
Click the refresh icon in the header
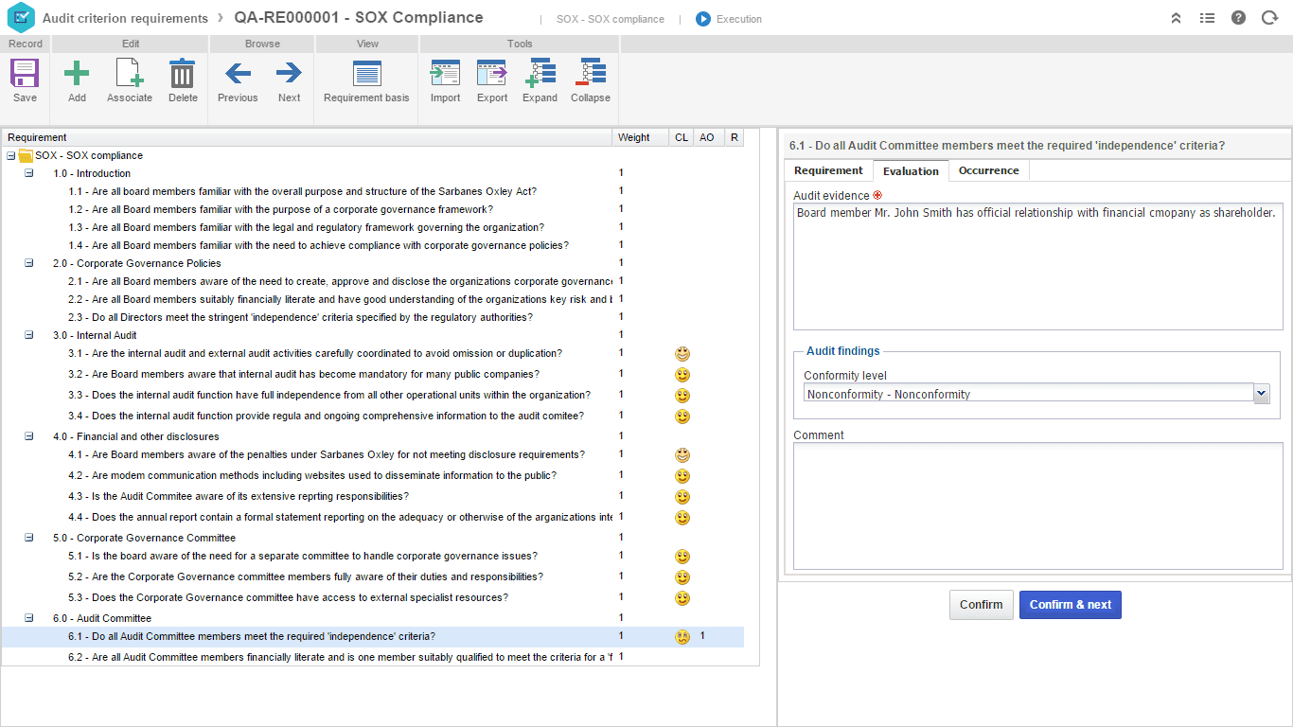1269,18
